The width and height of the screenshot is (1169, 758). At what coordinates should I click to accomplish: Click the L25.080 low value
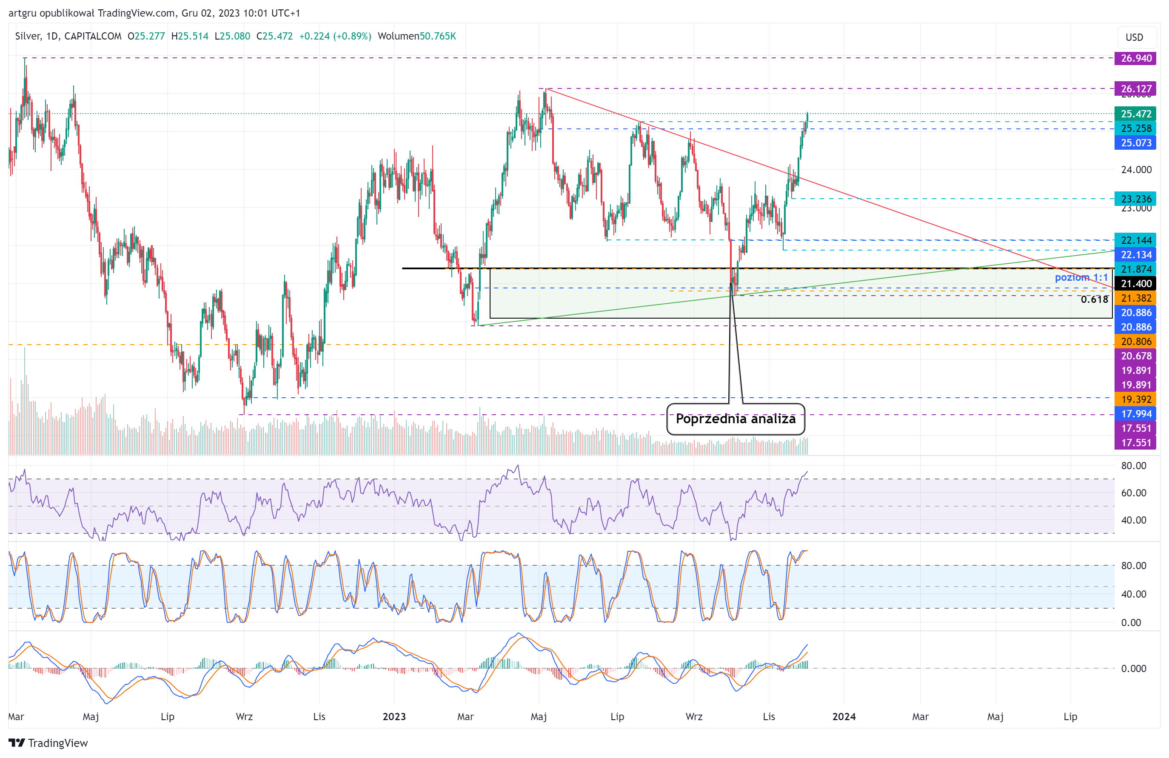(x=232, y=36)
